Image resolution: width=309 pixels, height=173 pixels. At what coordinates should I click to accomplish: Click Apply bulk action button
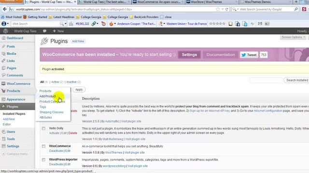79,90
